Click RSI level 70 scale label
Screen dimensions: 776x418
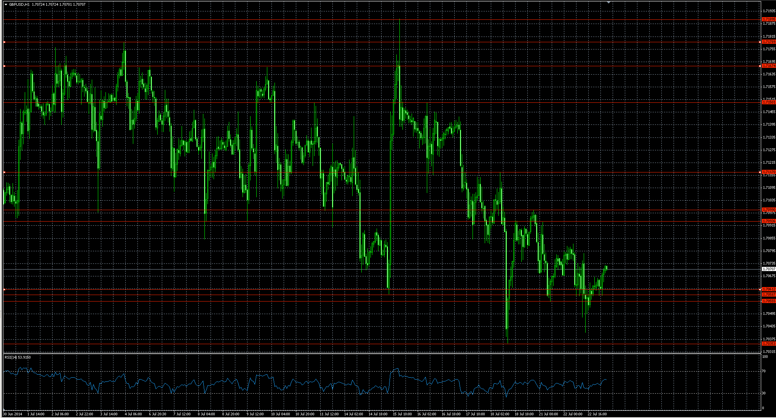click(x=764, y=371)
